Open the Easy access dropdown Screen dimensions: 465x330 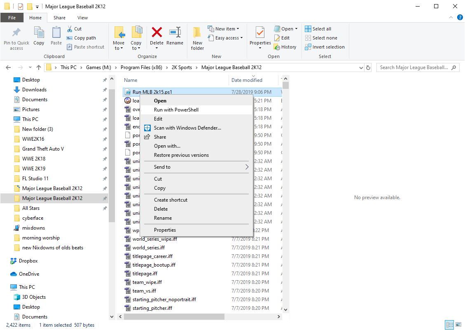pos(226,38)
